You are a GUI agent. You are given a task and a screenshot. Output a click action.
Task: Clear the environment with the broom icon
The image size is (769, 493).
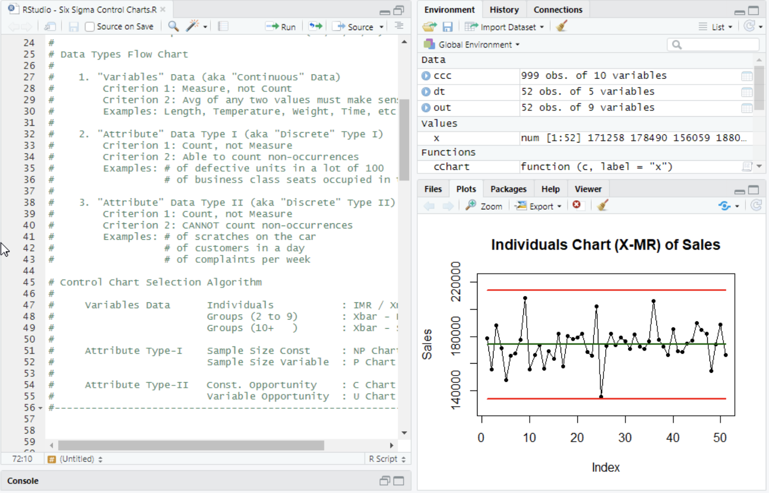tap(562, 27)
